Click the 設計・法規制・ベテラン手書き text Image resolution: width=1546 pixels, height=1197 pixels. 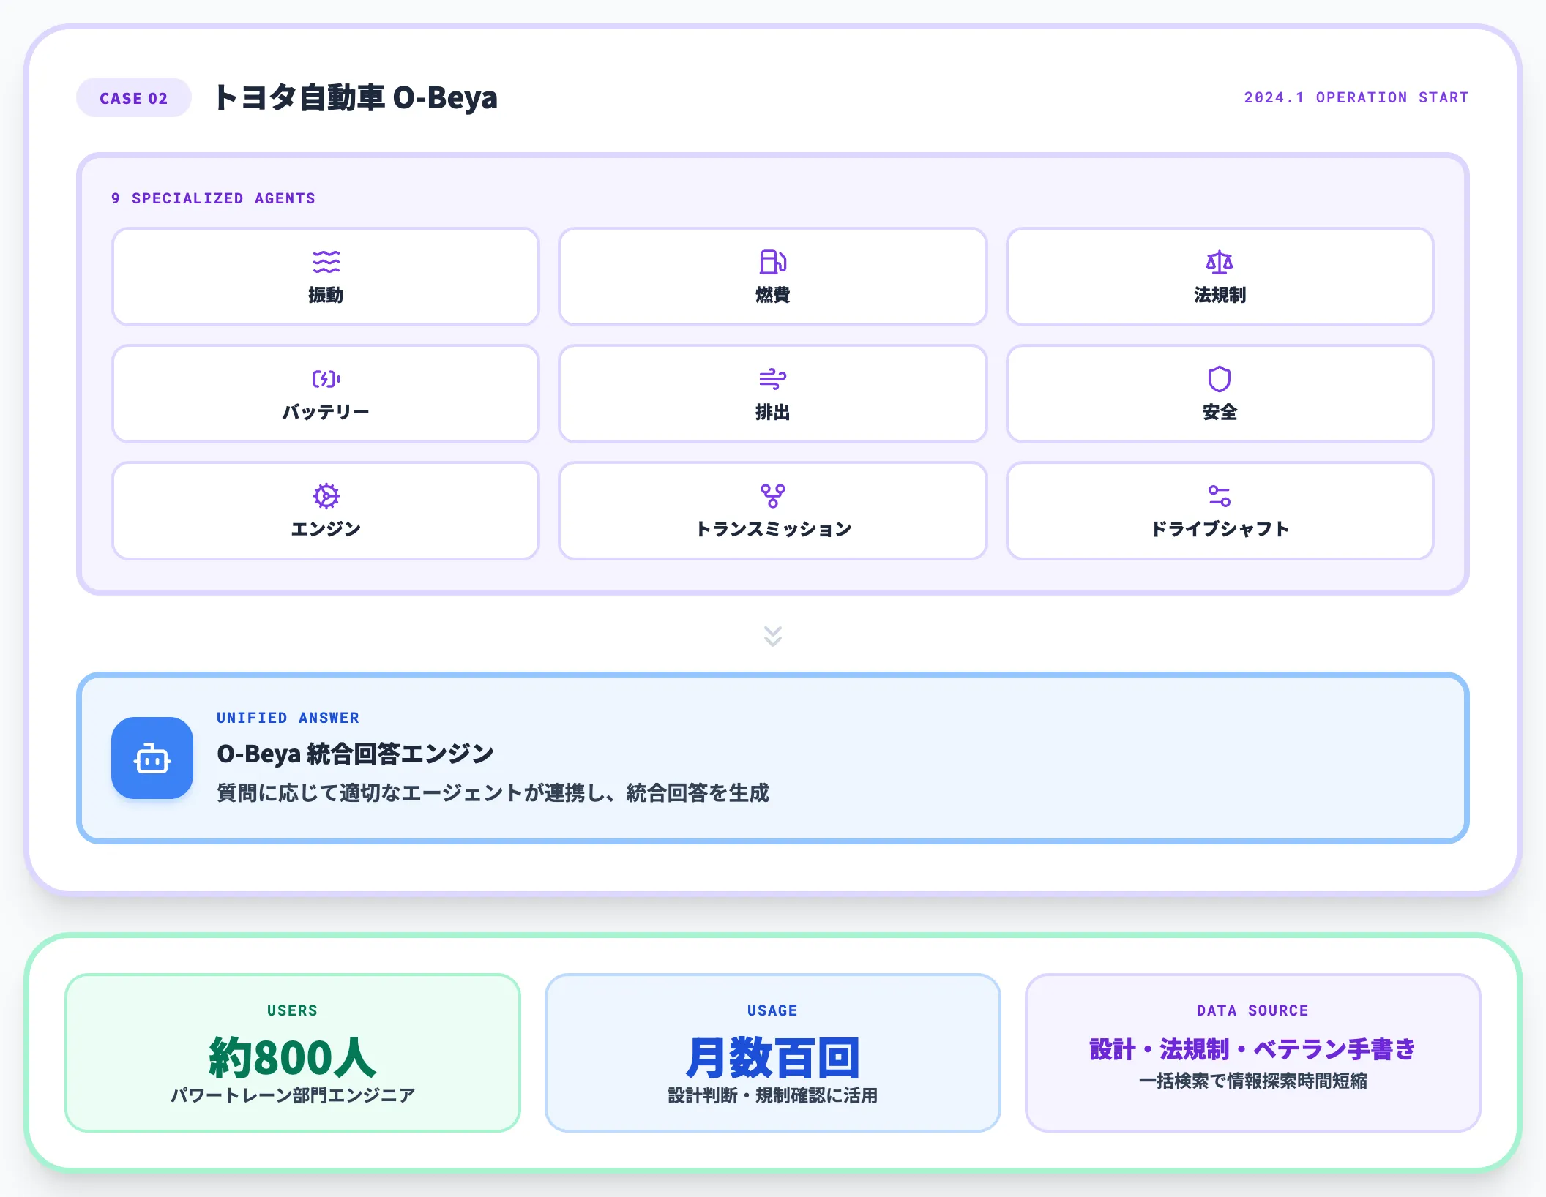(1253, 1049)
